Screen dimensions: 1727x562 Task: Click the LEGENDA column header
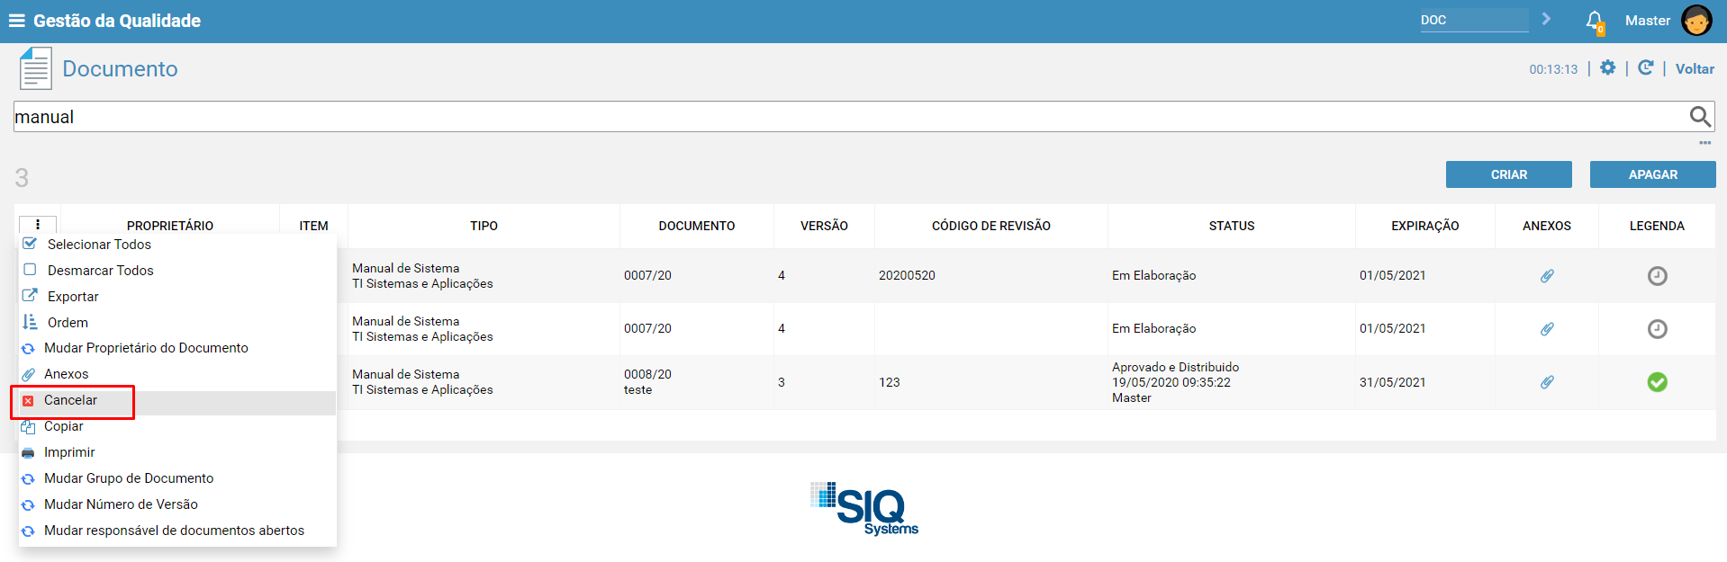click(x=1657, y=226)
